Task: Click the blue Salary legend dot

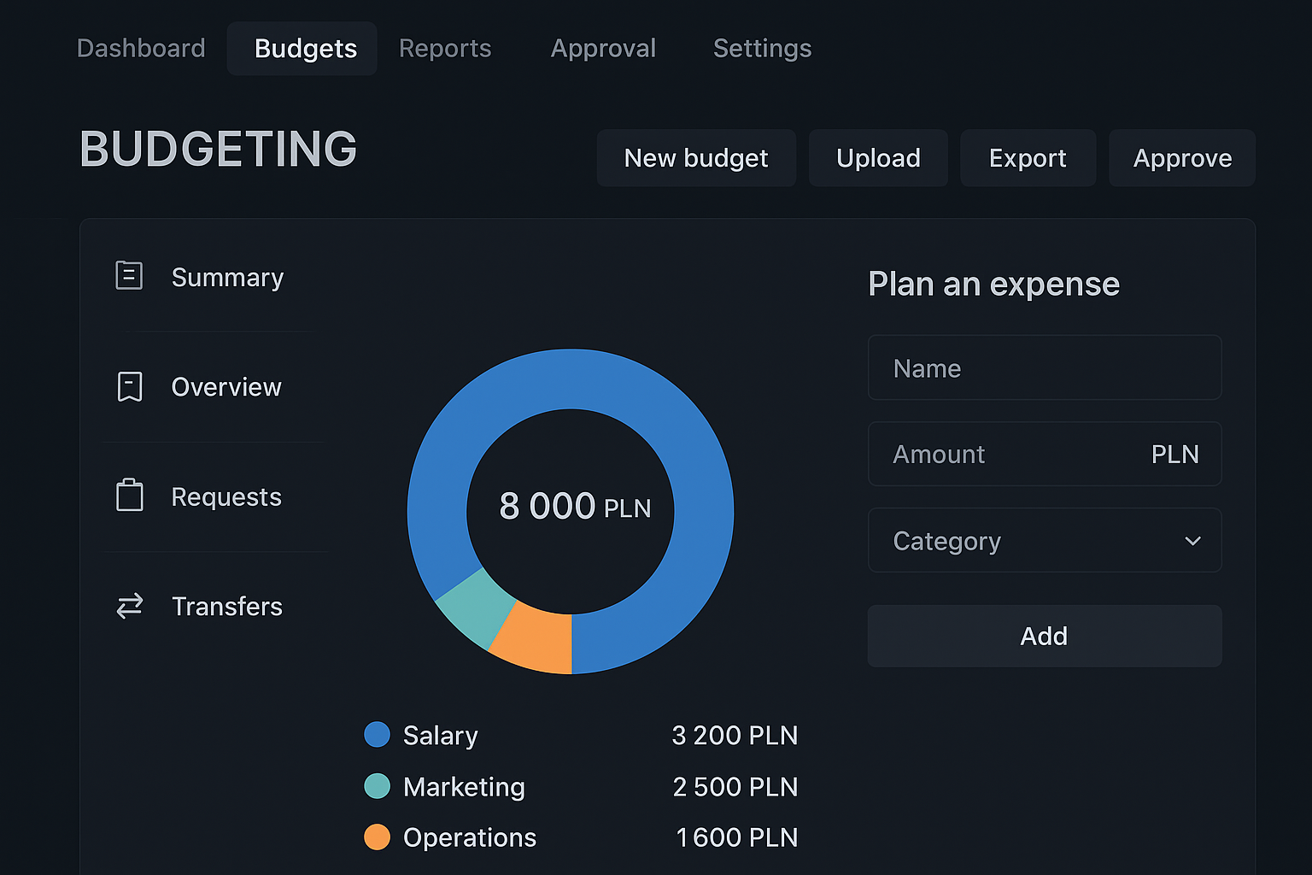Action: click(x=377, y=735)
